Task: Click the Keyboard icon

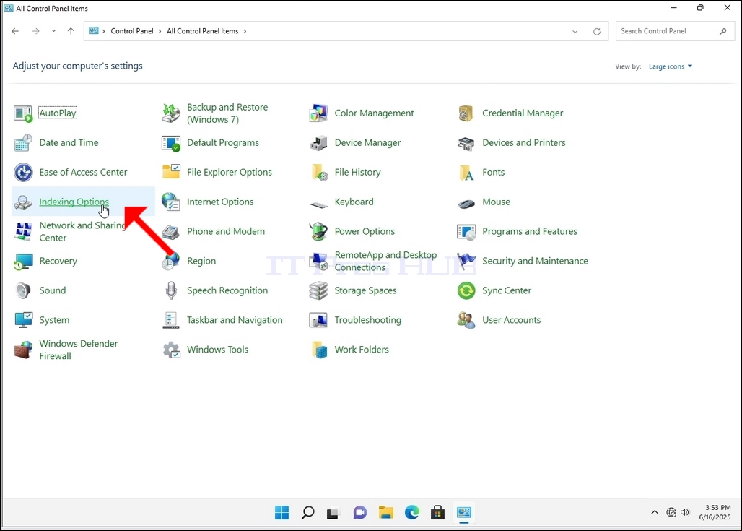Action: pyautogui.click(x=318, y=204)
